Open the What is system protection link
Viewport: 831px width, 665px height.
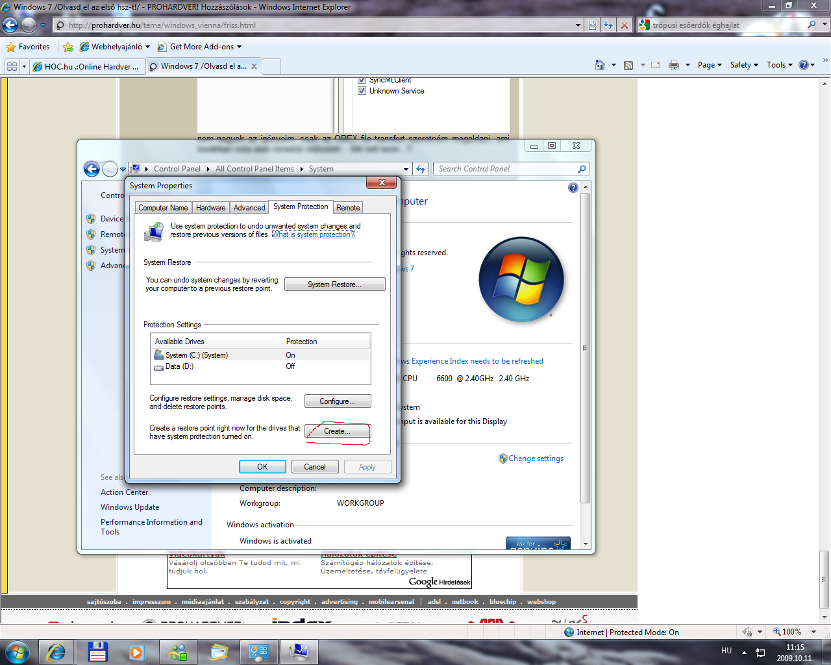click(313, 235)
